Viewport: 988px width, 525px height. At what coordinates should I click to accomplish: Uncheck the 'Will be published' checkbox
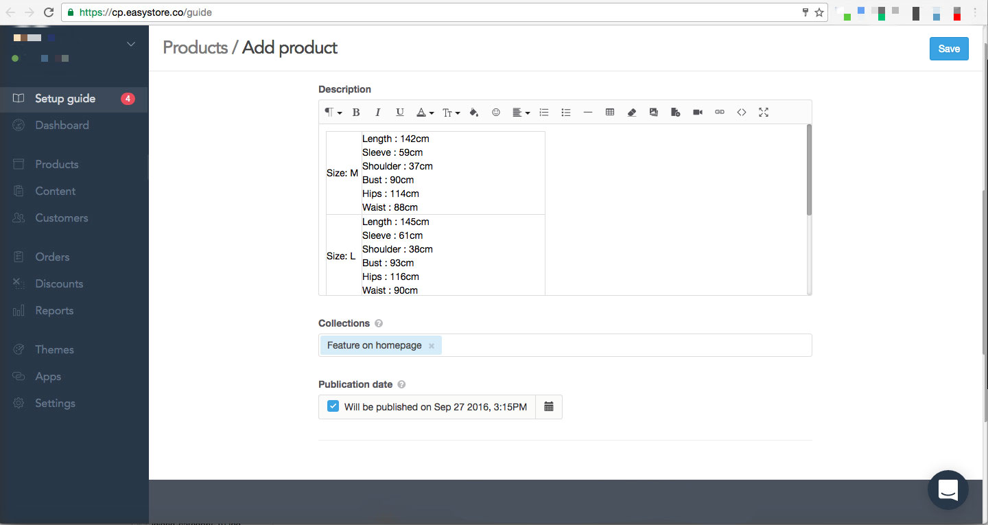pos(333,406)
